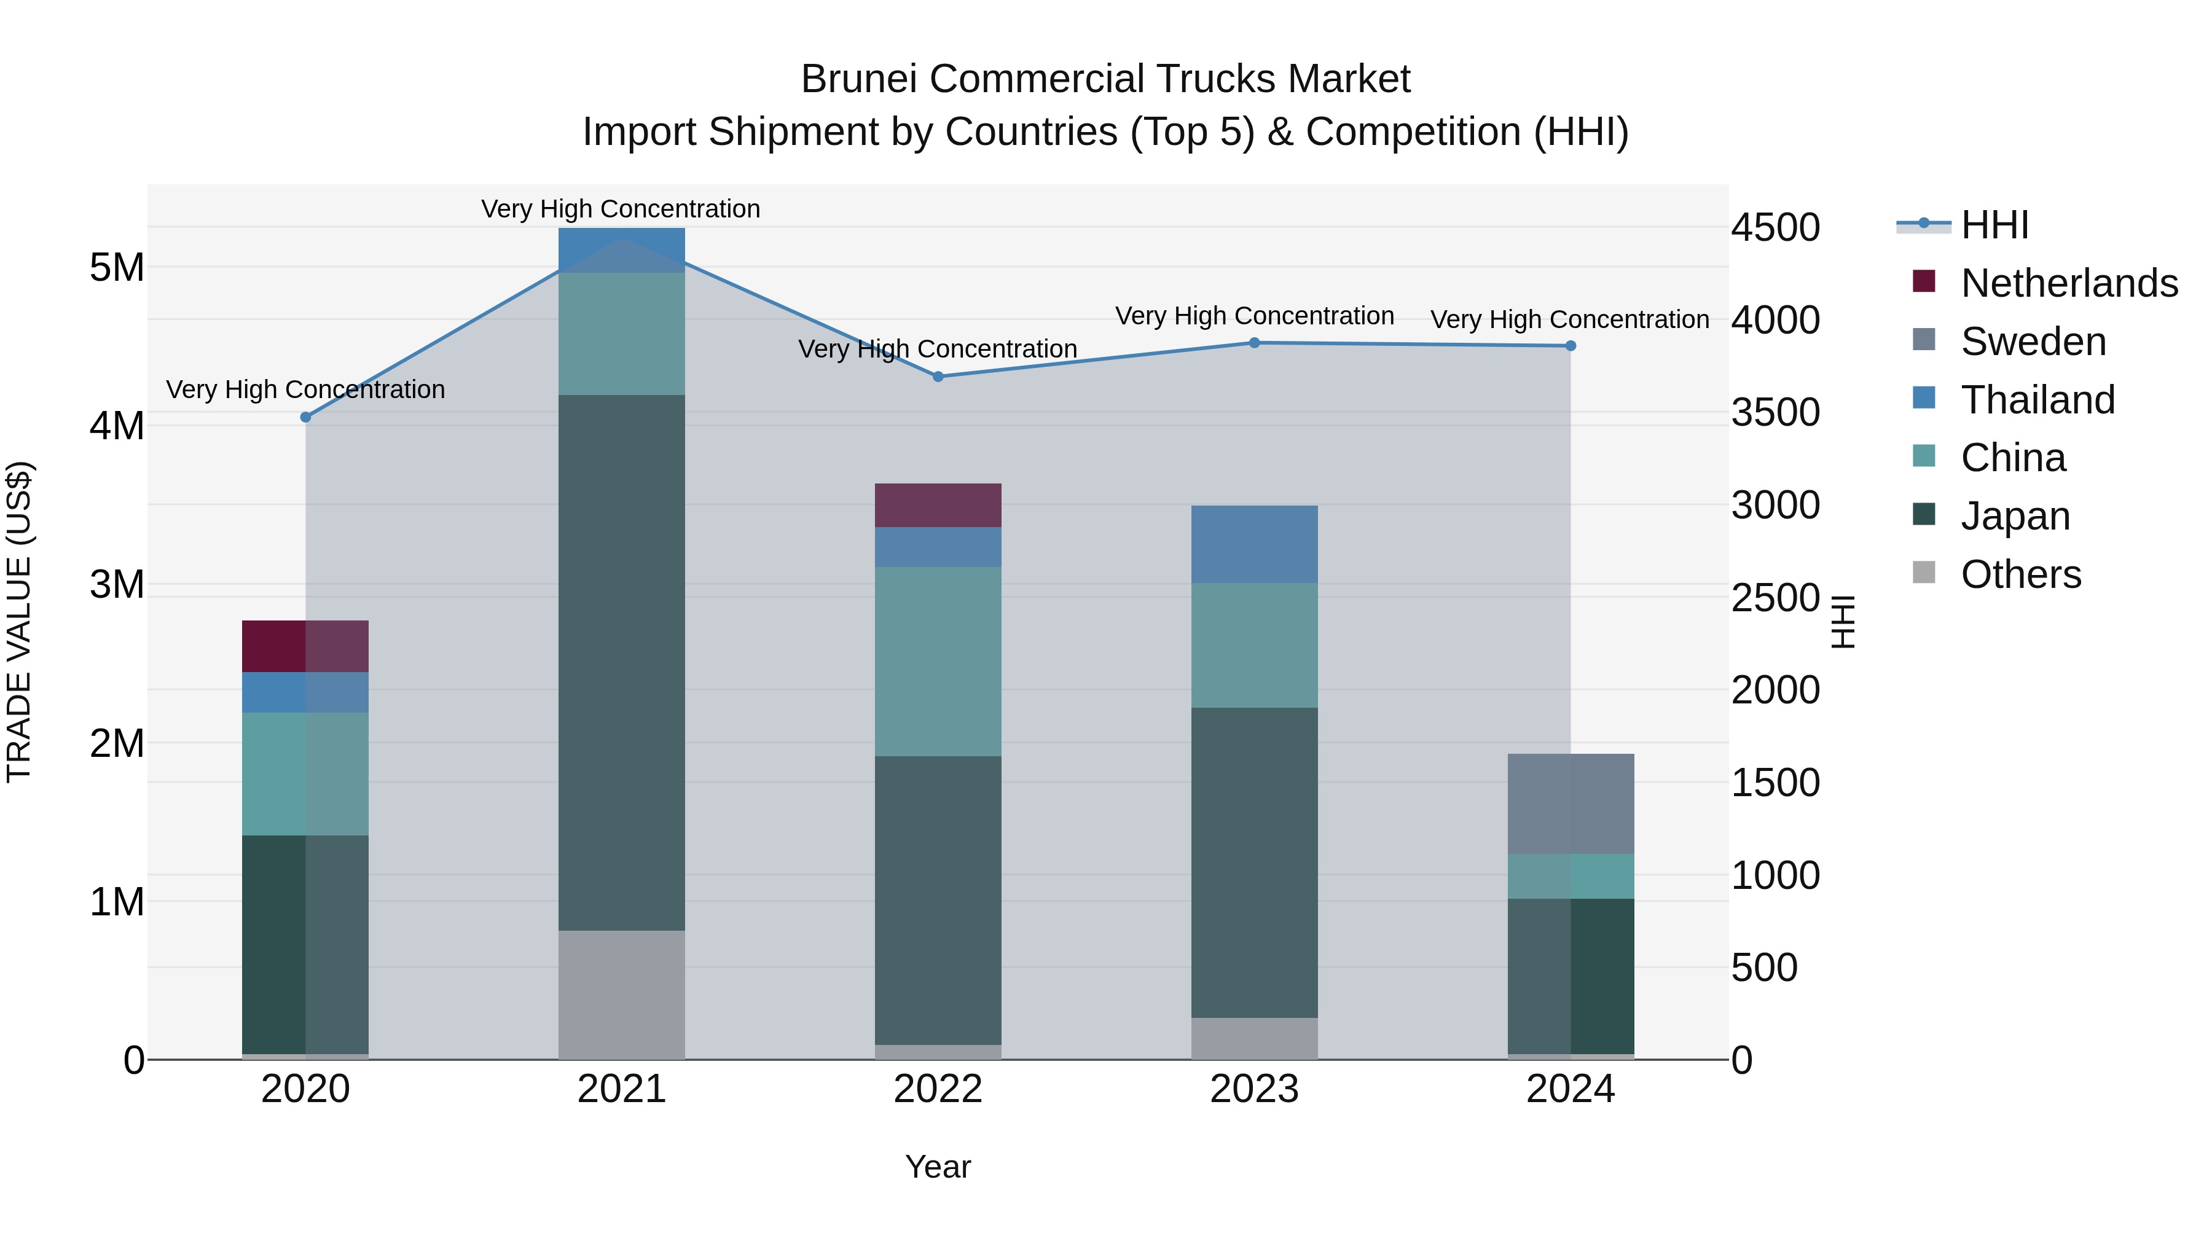The width and height of the screenshot is (2212, 1244).
Task: Select the 2022 HHI data point
Action: (x=938, y=377)
